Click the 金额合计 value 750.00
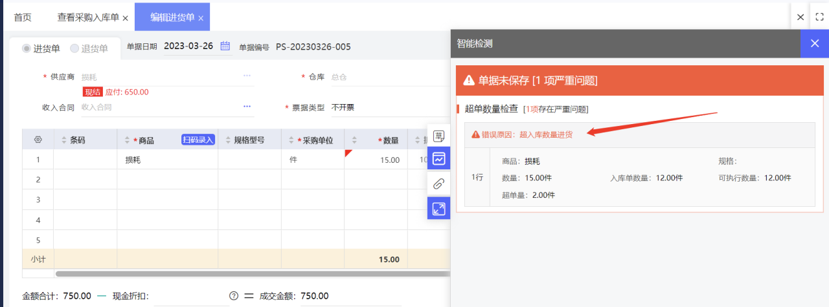The height and width of the screenshot is (307, 829). (x=76, y=296)
